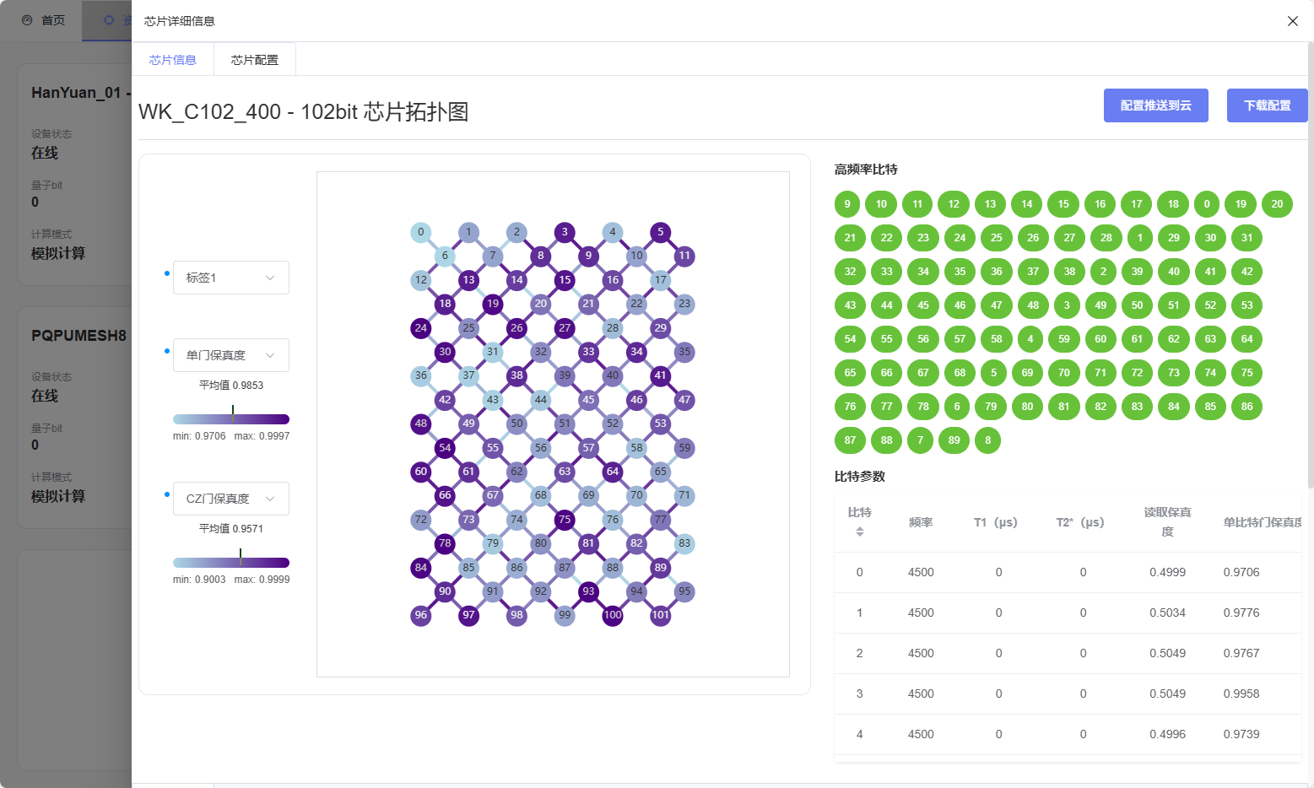The height and width of the screenshot is (788, 1314).
Task: Click the sort icon in 比特 column
Action: pos(859,532)
